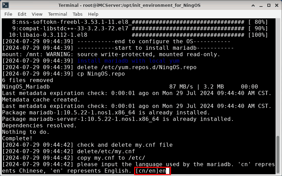Click the 'NingOS_Mariadb' repo line
The image size is (282, 176).
coord(130,87)
